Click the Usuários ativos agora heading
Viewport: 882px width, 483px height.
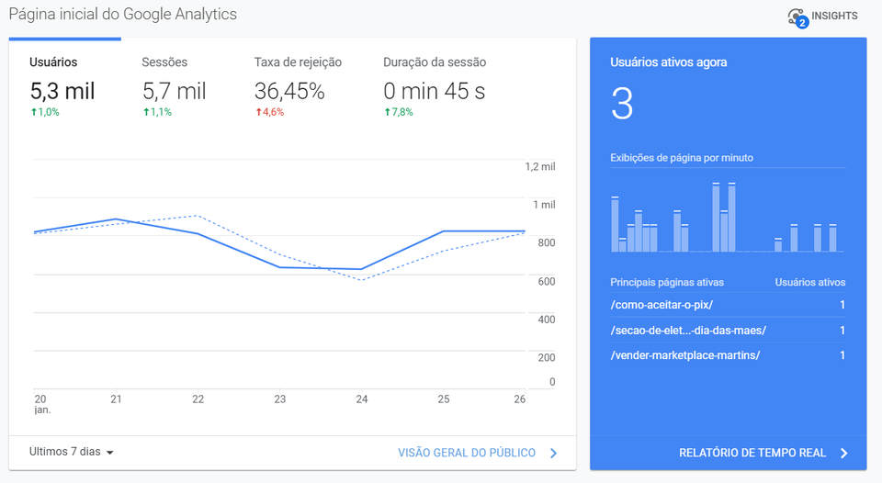[668, 62]
